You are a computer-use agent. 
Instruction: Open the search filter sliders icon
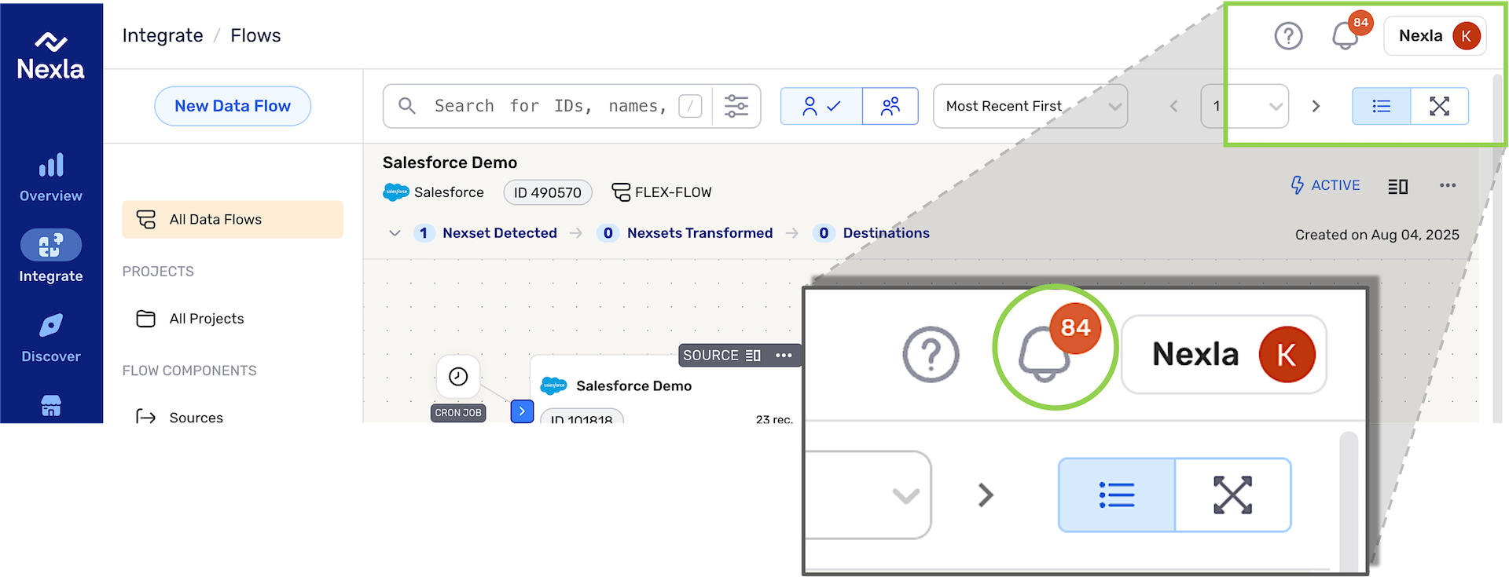point(736,106)
